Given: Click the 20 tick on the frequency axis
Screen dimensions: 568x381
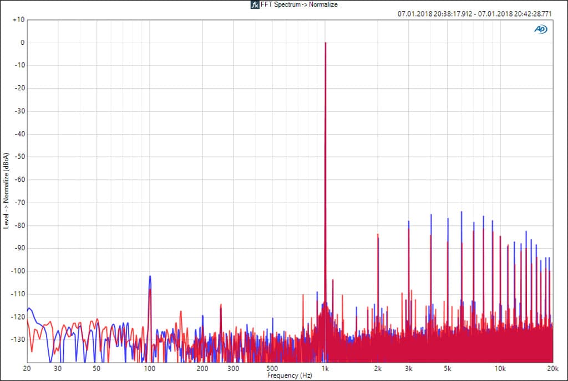Looking at the screenshot, I should [x=27, y=368].
